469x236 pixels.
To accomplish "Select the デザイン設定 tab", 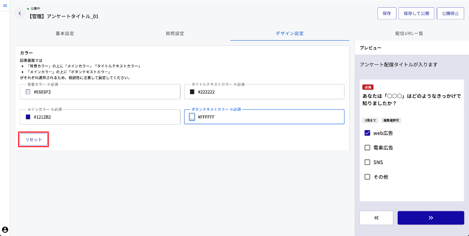I will 290,33.
